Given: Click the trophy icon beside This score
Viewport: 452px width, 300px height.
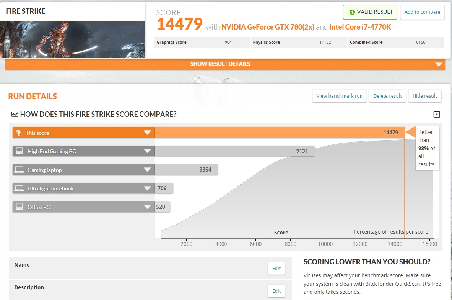Looking at the screenshot, I should 19,133.
